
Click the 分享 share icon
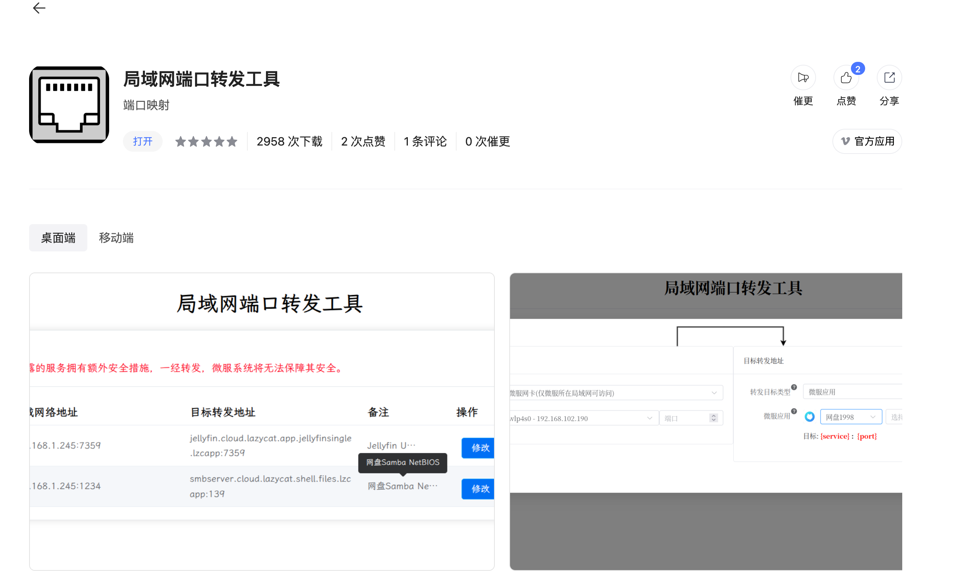(x=889, y=78)
